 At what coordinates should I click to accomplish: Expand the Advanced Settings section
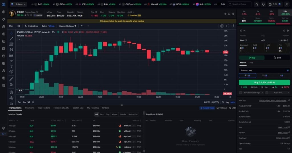[262, 92]
